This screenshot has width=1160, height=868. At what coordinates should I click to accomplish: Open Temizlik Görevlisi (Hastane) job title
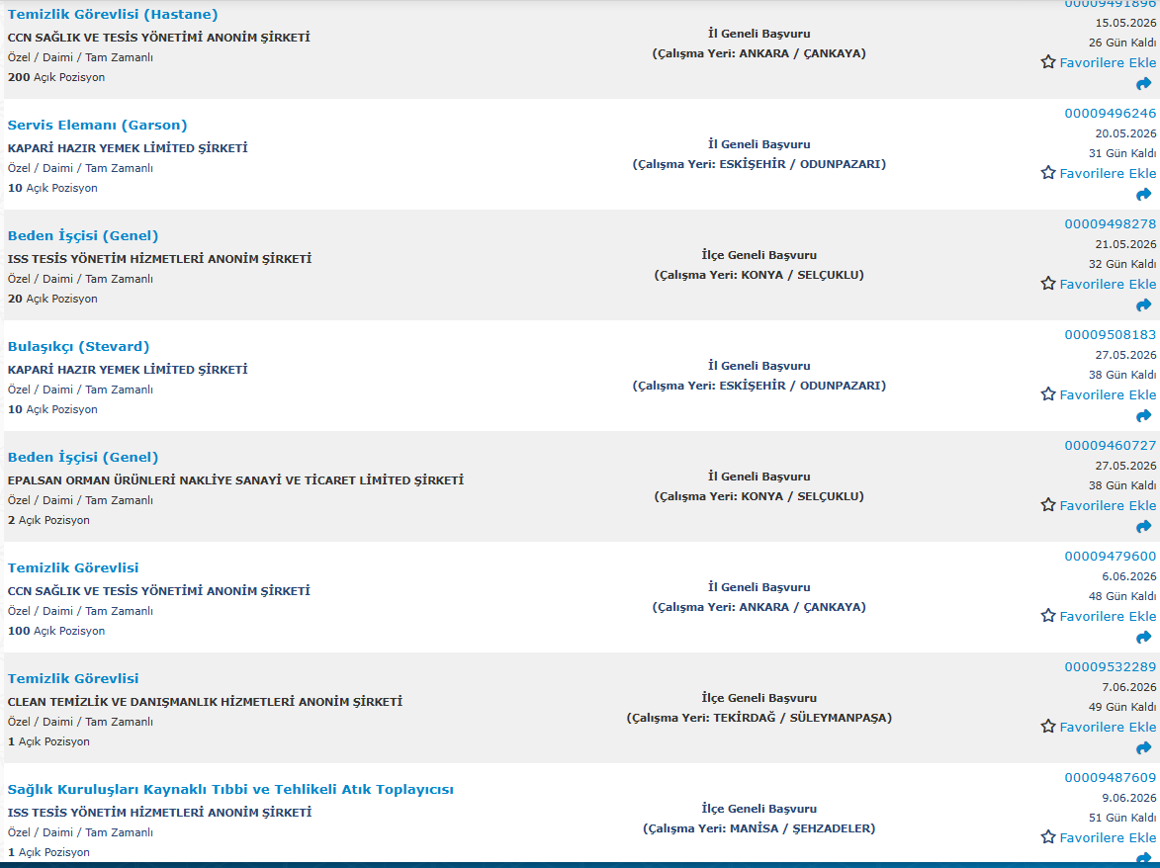click(x=113, y=15)
